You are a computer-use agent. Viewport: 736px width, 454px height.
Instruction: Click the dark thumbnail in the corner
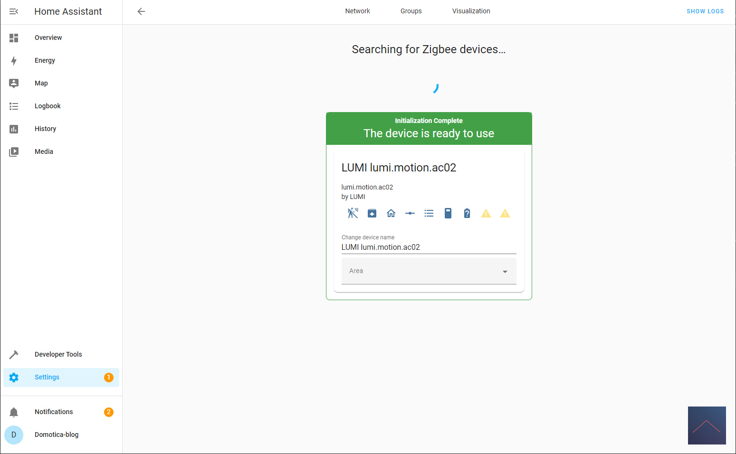(x=707, y=426)
